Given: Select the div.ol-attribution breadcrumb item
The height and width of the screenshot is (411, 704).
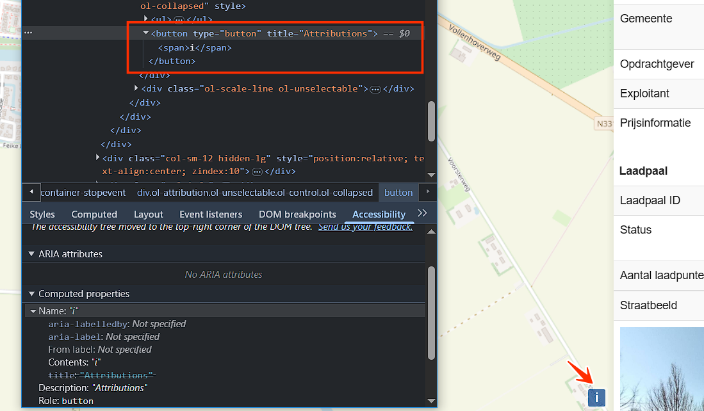Looking at the screenshot, I should (254, 193).
